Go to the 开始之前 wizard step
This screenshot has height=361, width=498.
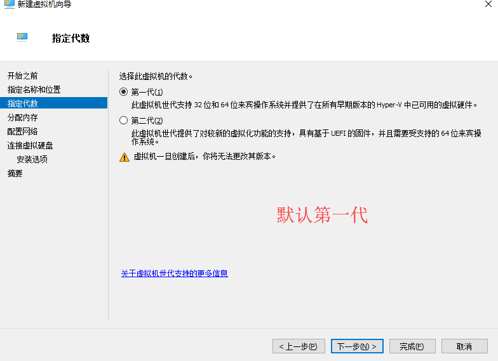tap(23, 76)
